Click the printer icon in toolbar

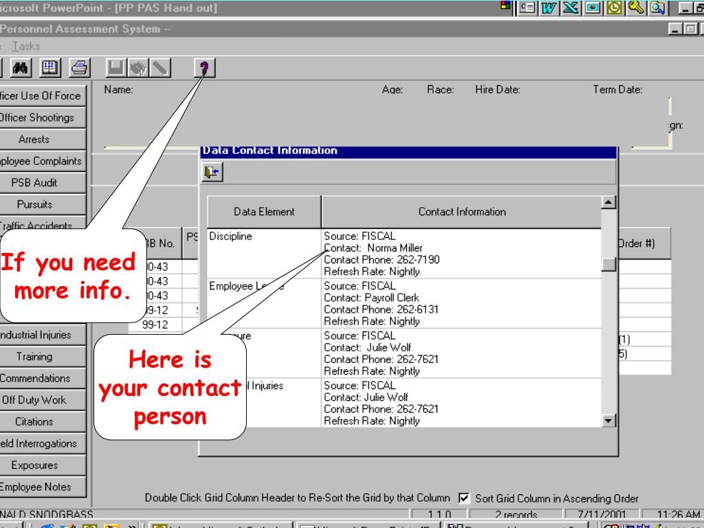pyautogui.click(x=79, y=67)
